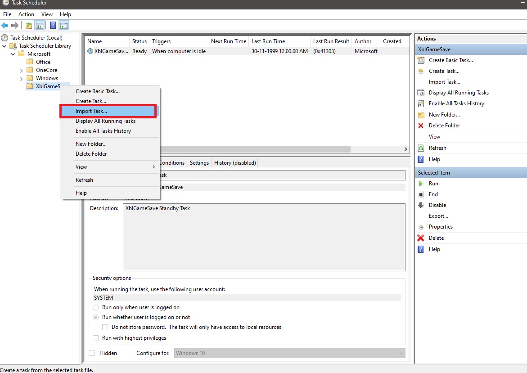
Task: Collapse the Microsoft folder node
Action: click(13, 54)
